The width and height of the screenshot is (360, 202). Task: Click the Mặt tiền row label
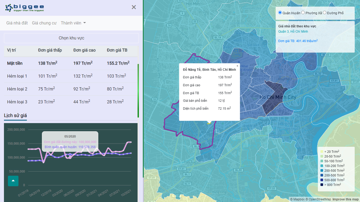point(15,63)
